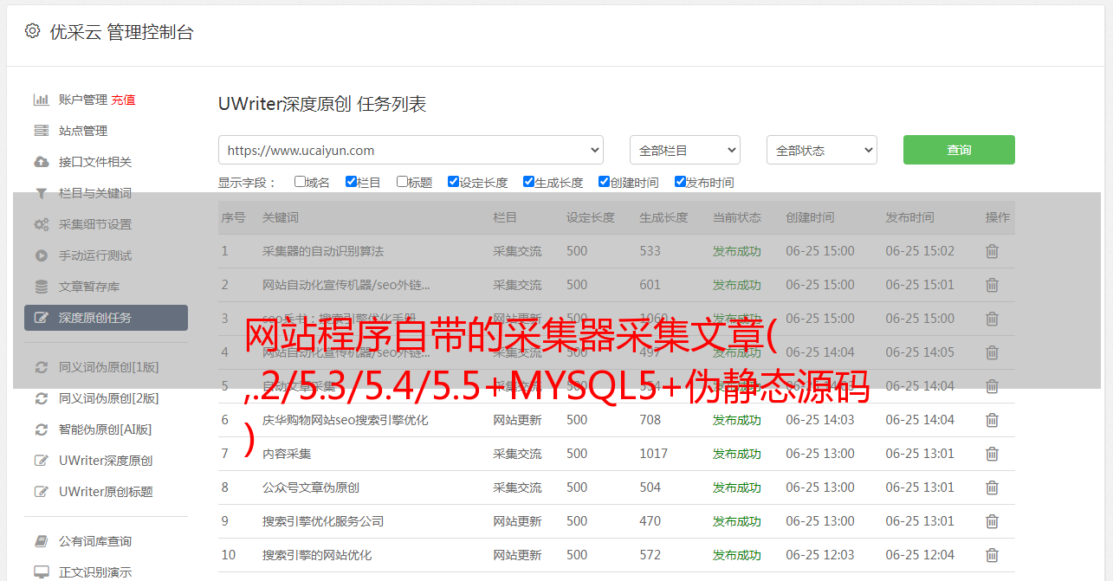Click keyword 公众号文章伪原创

(311, 487)
